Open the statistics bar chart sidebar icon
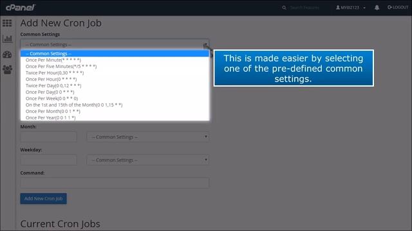The height and width of the screenshot is (231, 412). (x=7, y=38)
